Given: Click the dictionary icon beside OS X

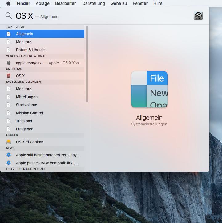Looking at the screenshot, I should point(9,76).
